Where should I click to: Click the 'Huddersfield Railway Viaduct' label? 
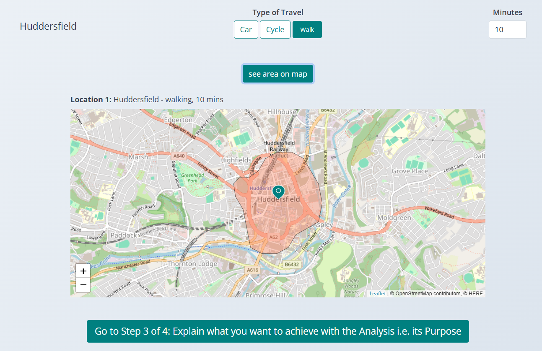[x=279, y=149]
